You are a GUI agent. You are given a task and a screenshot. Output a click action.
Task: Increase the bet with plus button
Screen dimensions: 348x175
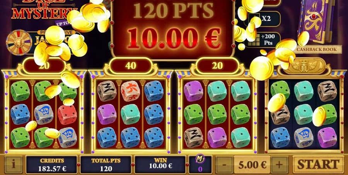click(x=279, y=165)
